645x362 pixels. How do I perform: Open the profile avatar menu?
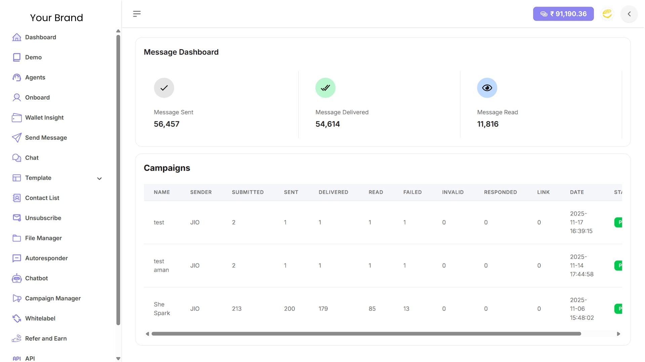pyautogui.click(x=607, y=14)
